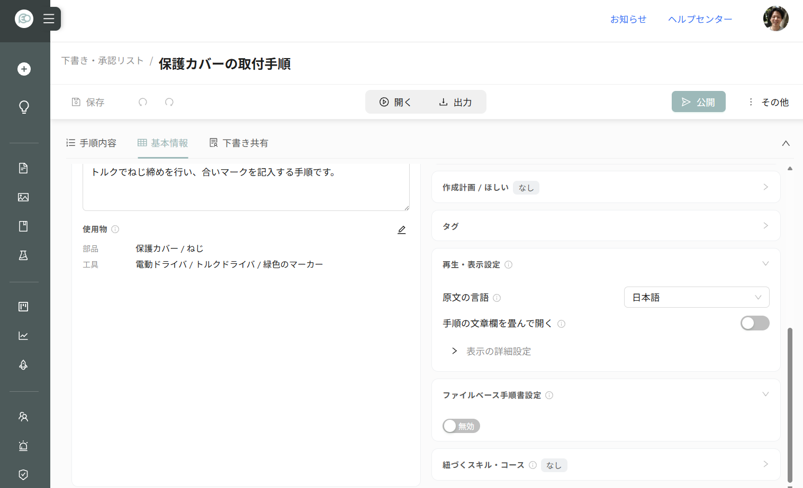The image size is (803, 488).
Task: Open the お知らせ link
Action: 628,19
